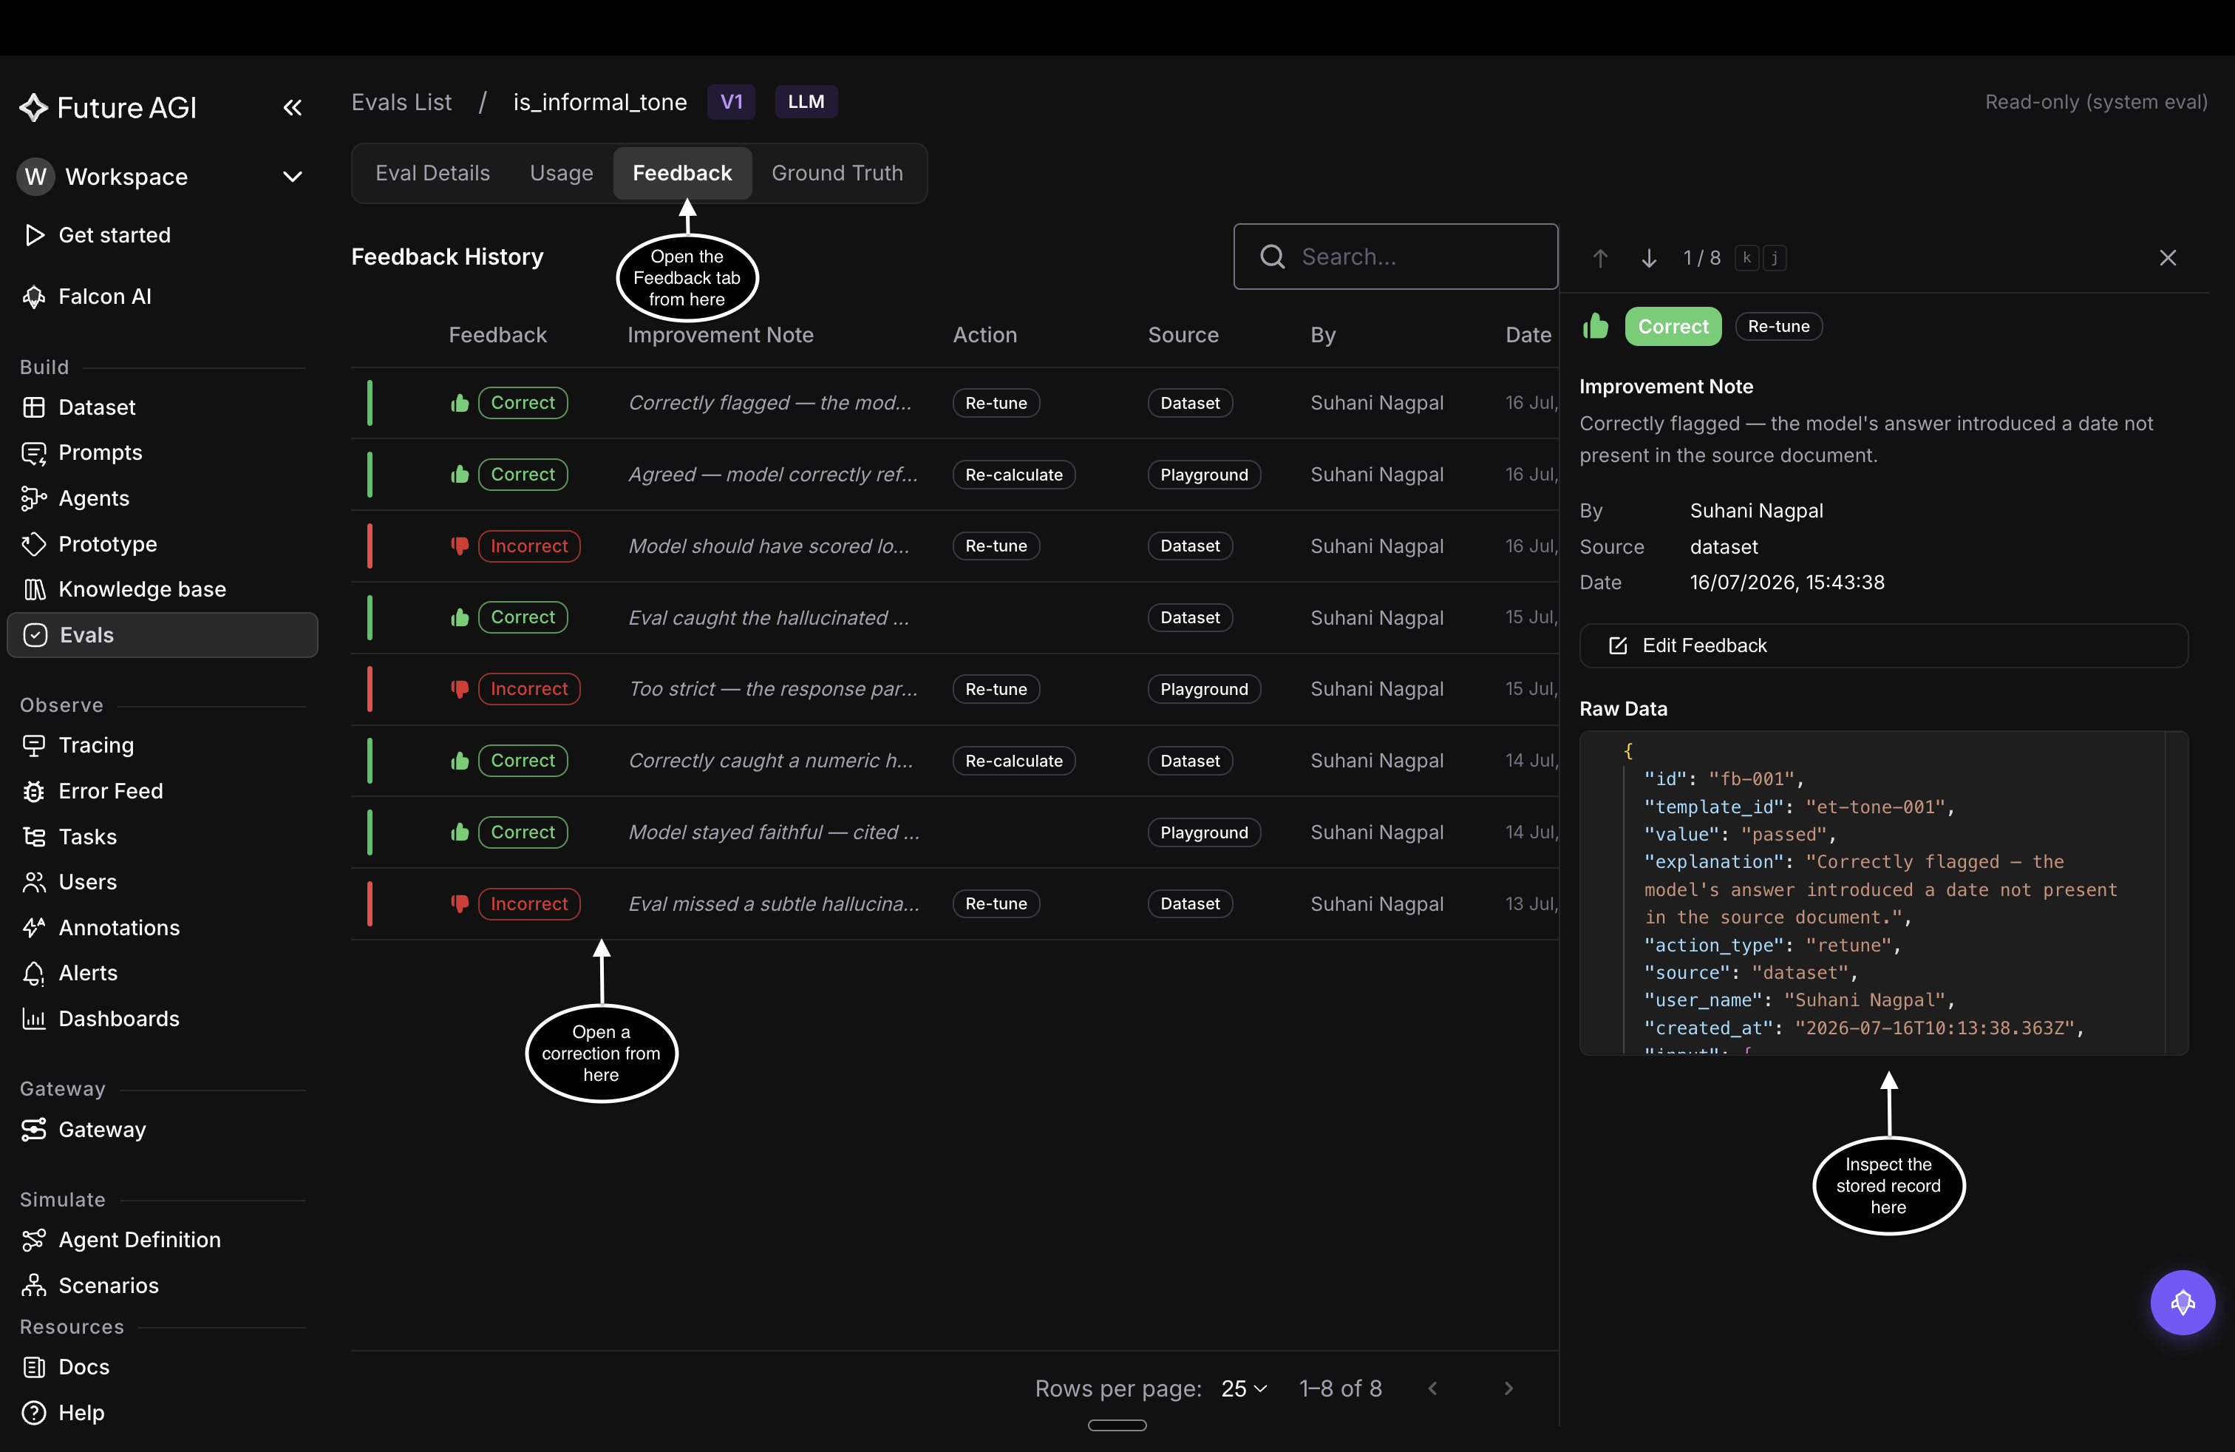Go back to Evals List breadcrumb
Screen dimensions: 2235x1452
(x=402, y=101)
